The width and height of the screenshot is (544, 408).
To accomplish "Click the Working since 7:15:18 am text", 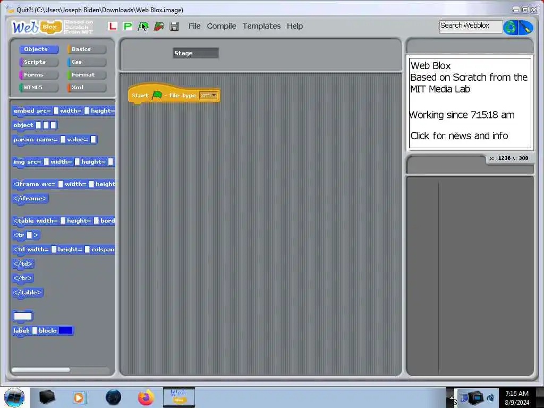I will pos(462,115).
